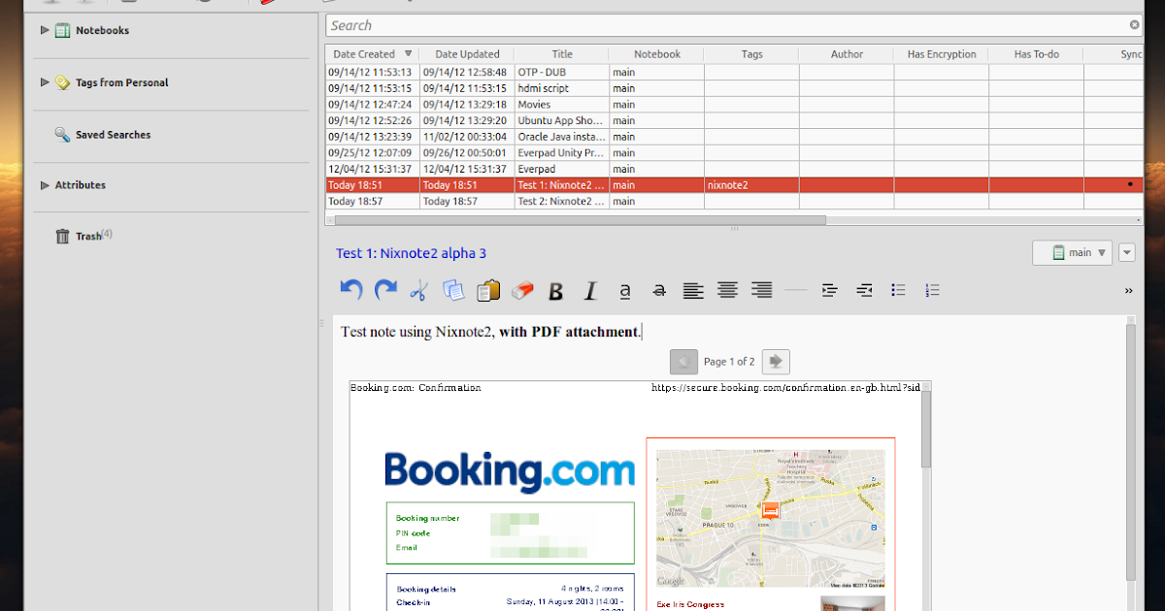Image resolution: width=1165 pixels, height=611 pixels.
Task: Click the Booking.com logo in PDF
Action: (x=510, y=471)
